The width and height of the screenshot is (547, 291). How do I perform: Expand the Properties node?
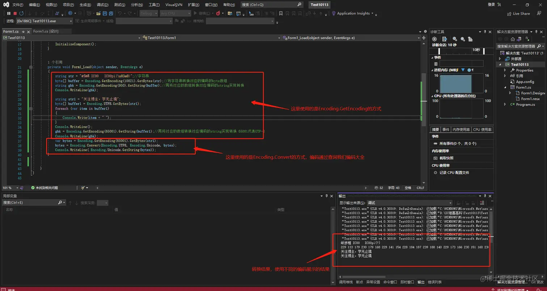(505, 70)
